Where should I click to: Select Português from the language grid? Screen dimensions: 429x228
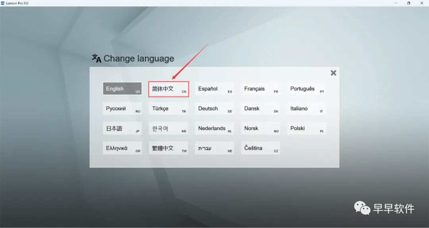tap(306, 89)
